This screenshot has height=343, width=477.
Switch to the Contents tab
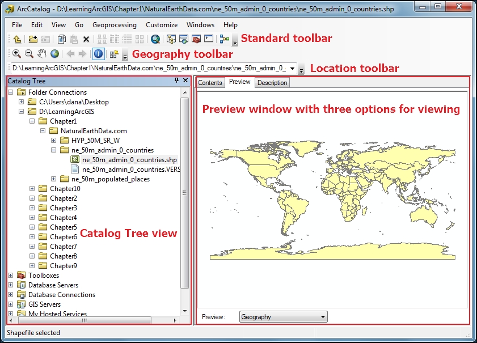coord(210,83)
